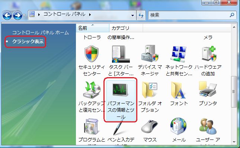Sort by 名前 column header
Screen dimensions: 240x148
tap(93, 28)
